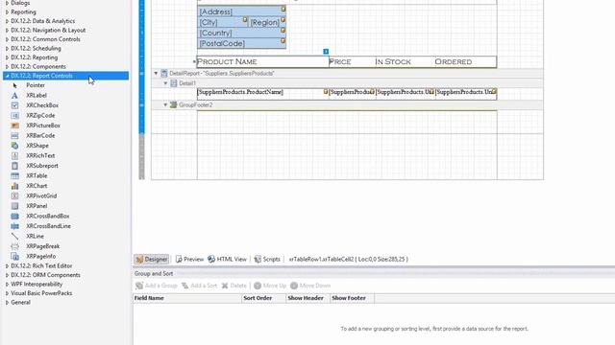The width and height of the screenshot is (615, 345).
Task: Pick the XRCrossBandBox control
Action: [47, 217]
